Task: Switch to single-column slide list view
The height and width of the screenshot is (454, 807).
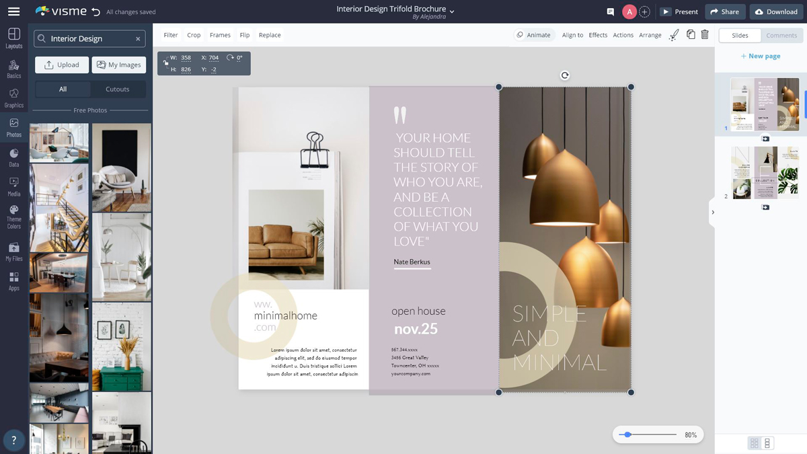Action: [767, 443]
